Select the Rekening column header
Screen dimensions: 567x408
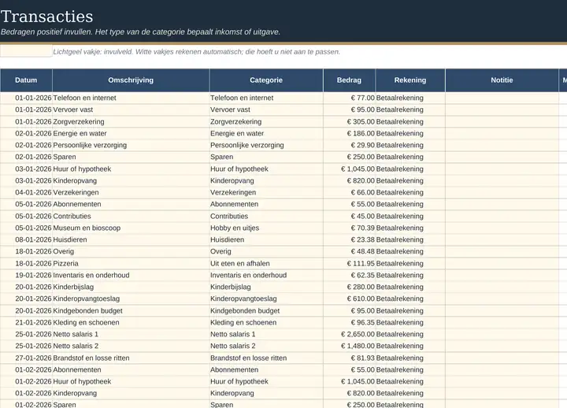click(410, 80)
